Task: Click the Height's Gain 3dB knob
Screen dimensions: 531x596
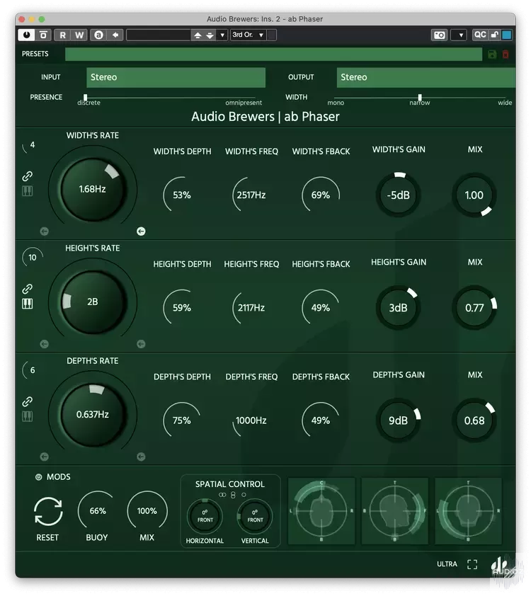Action: coord(399,307)
